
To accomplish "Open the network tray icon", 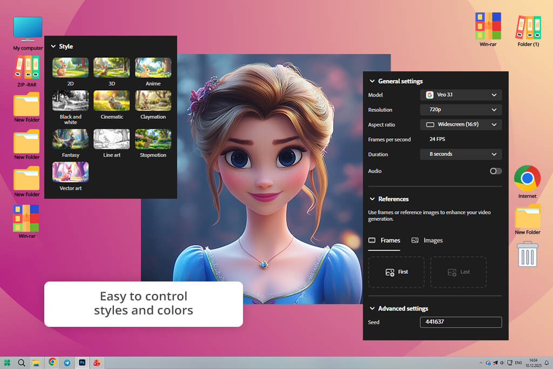I will [x=510, y=363].
